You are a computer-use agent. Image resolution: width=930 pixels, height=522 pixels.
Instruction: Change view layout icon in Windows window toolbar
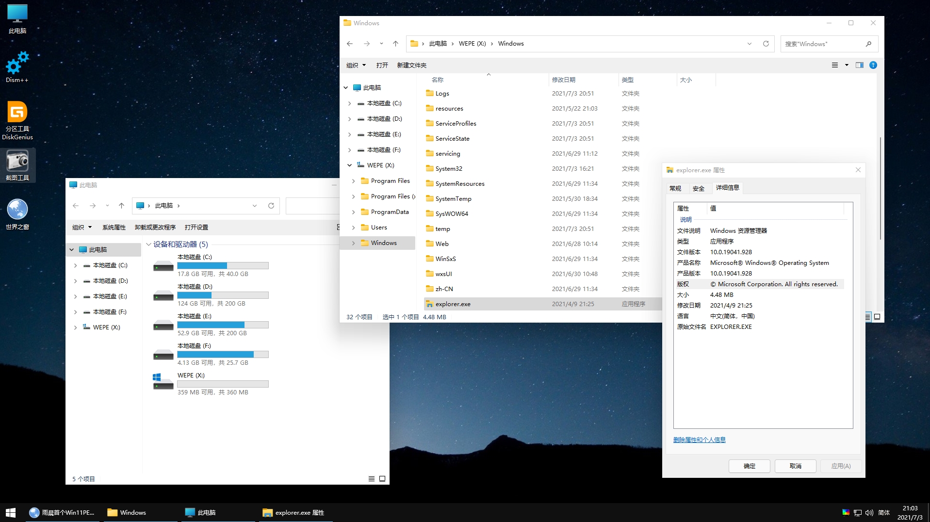pos(835,65)
